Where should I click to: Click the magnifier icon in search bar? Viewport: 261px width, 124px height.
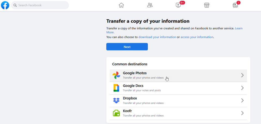(x=15, y=5)
